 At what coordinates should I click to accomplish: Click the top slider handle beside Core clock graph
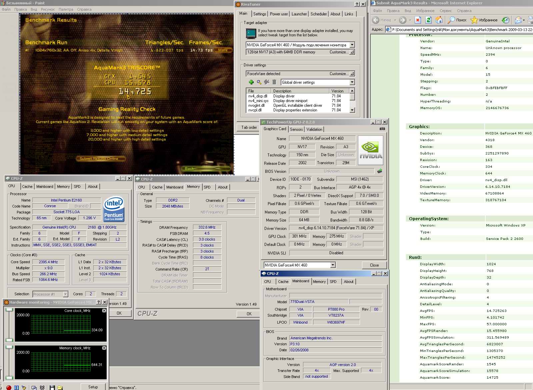[x=9, y=310]
